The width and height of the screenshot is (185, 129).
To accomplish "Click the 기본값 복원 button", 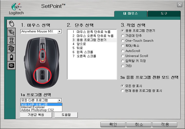I will (x=36, y=115).
